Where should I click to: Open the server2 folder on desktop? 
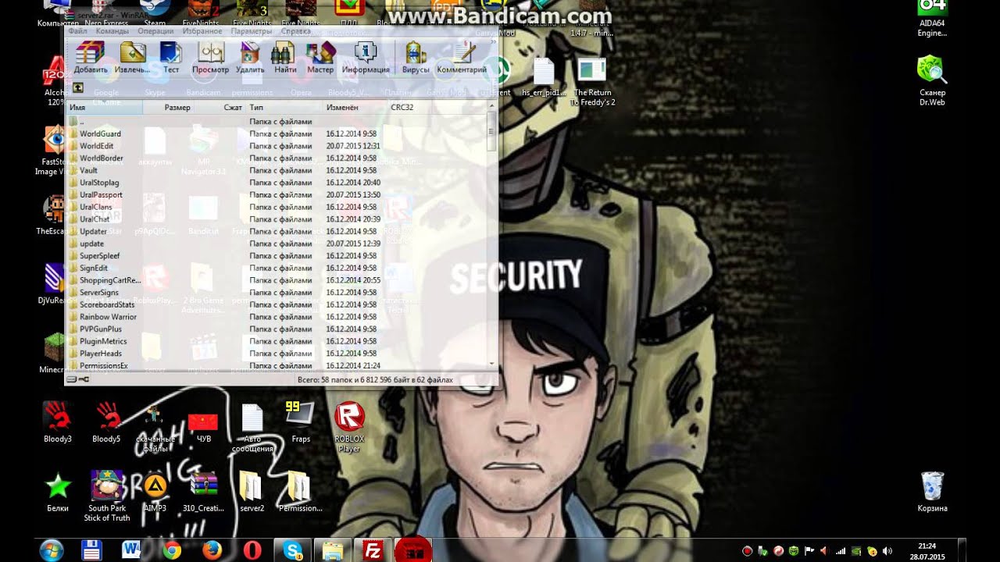[x=252, y=492]
